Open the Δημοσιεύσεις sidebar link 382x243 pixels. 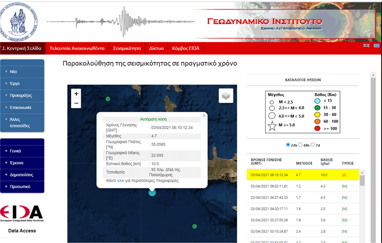(x=21, y=174)
